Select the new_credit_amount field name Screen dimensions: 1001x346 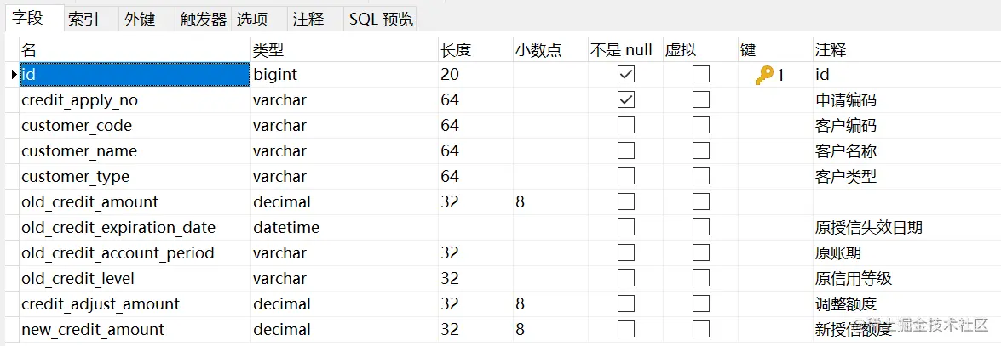point(93,330)
